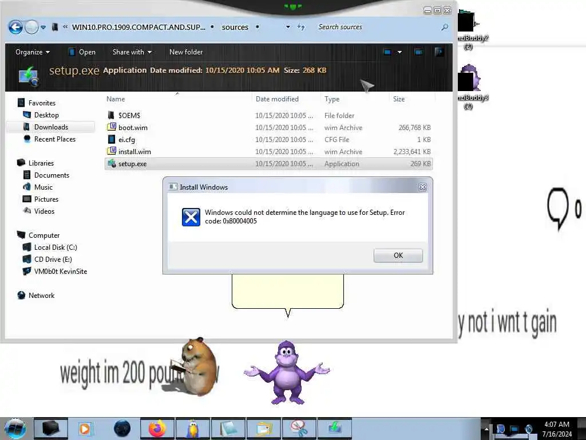This screenshot has height=440, width=586.
Task: Open the Explorer folder taskbar button
Action: click(264, 429)
